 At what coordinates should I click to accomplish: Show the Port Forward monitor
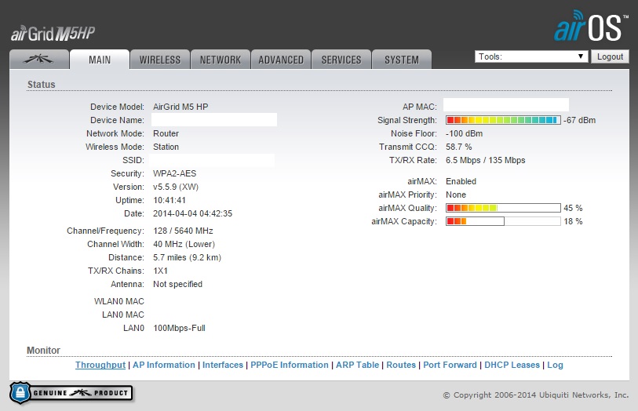coord(450,365)
